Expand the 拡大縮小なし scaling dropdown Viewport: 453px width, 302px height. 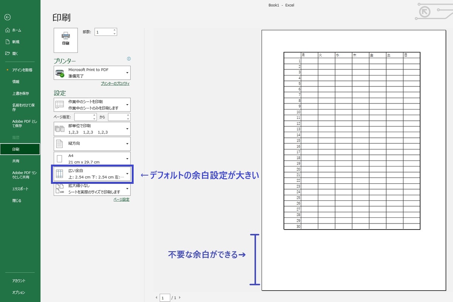[92, 189]
